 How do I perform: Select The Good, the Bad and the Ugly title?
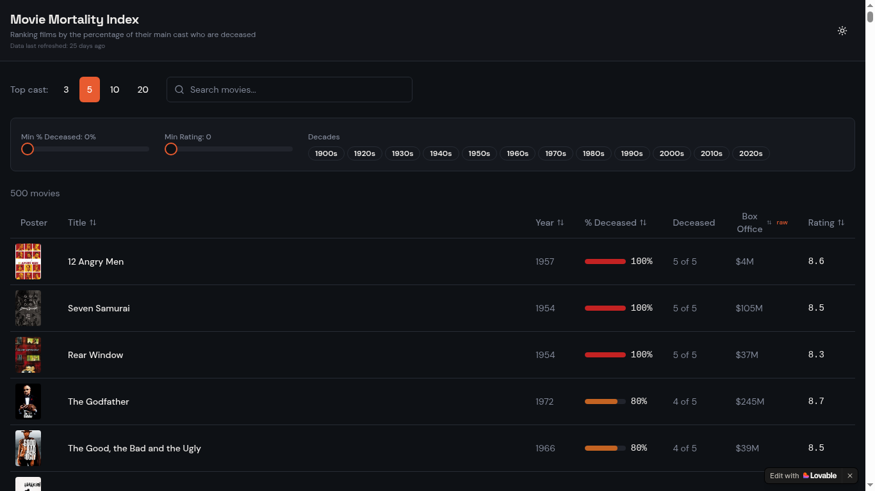point(135,448)
